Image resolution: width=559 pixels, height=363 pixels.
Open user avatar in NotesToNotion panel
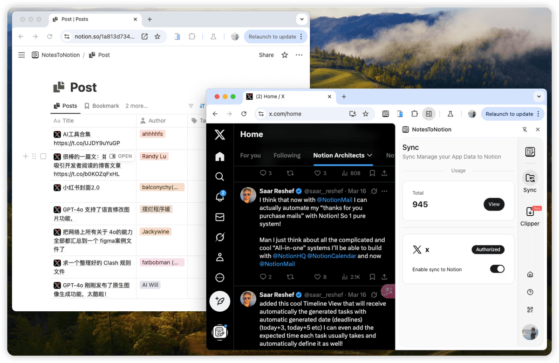(530, 332)
